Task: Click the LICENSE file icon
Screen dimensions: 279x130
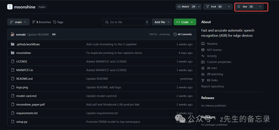Action: 12,61
